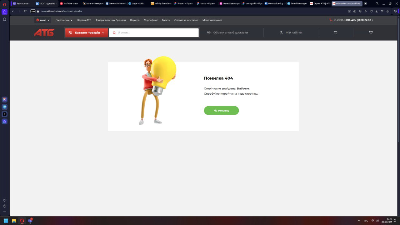Open X (Twitter) in the Opera sidebar
The image size is (400, 225).
5,114
